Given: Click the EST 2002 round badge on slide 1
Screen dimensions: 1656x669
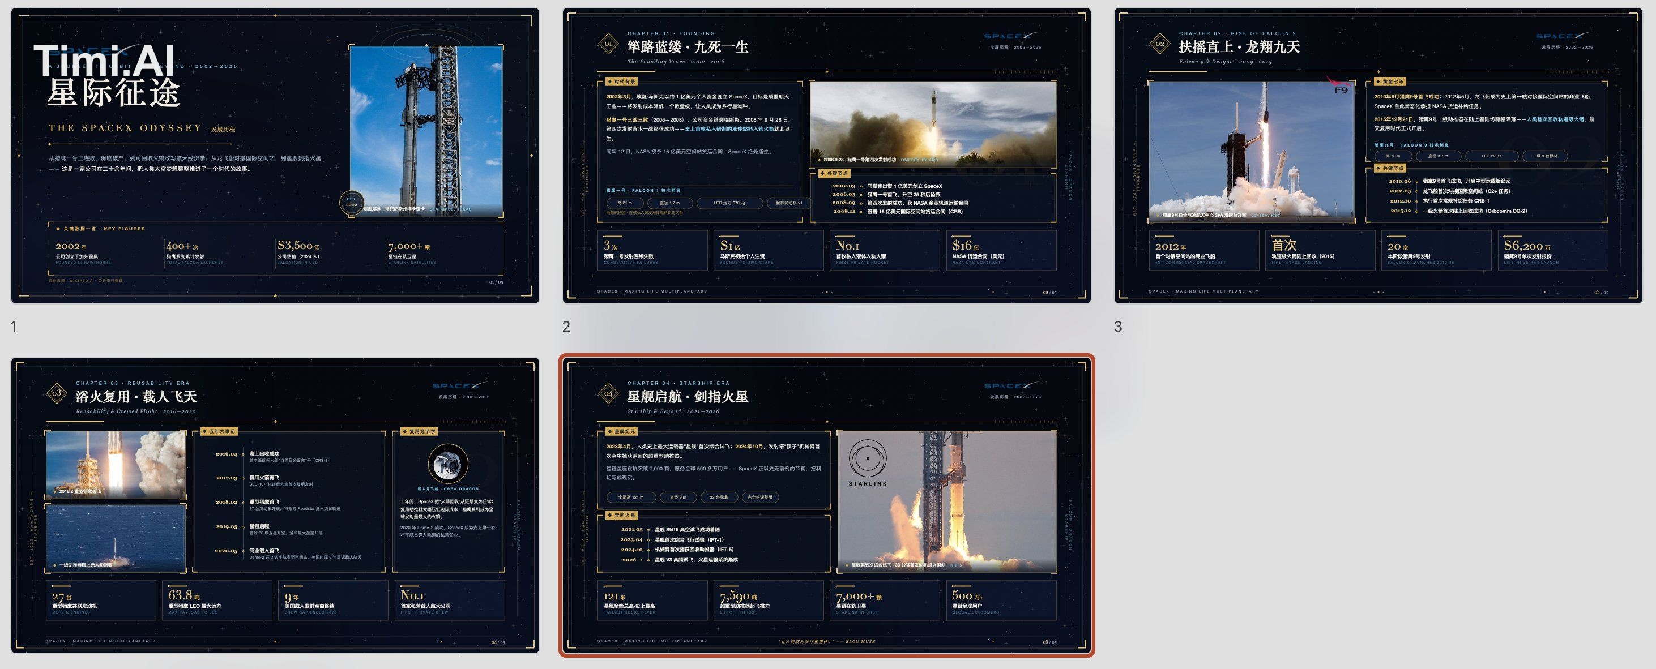Looking at the screenshot, I should point(352,203).
